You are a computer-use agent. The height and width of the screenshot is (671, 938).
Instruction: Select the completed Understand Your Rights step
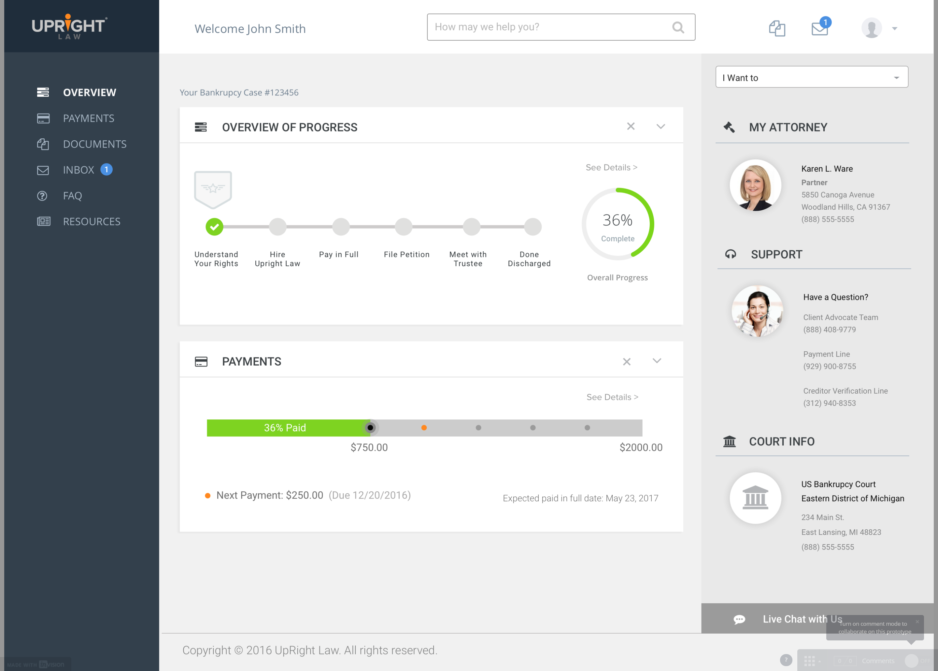tap(214, 227)
